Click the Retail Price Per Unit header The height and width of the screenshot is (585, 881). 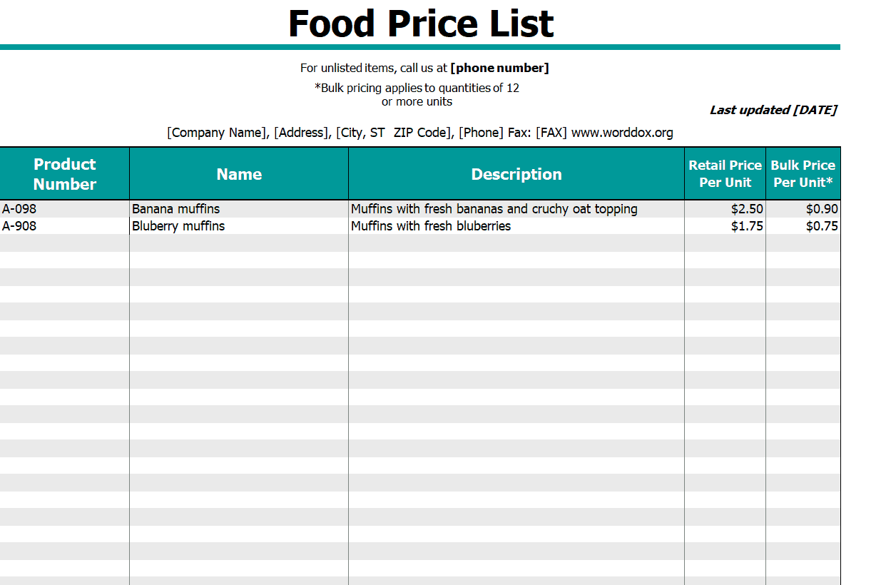tap(725, 174)
